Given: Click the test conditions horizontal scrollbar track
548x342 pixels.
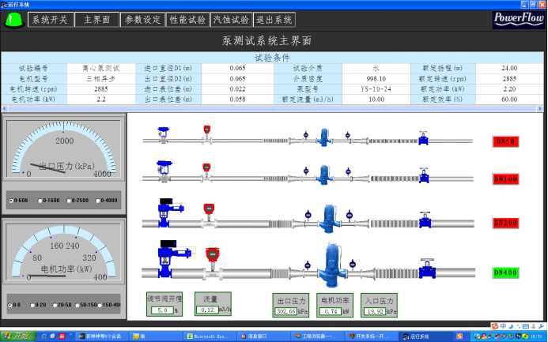Looking at the screenshot, I should pos(272,108).
